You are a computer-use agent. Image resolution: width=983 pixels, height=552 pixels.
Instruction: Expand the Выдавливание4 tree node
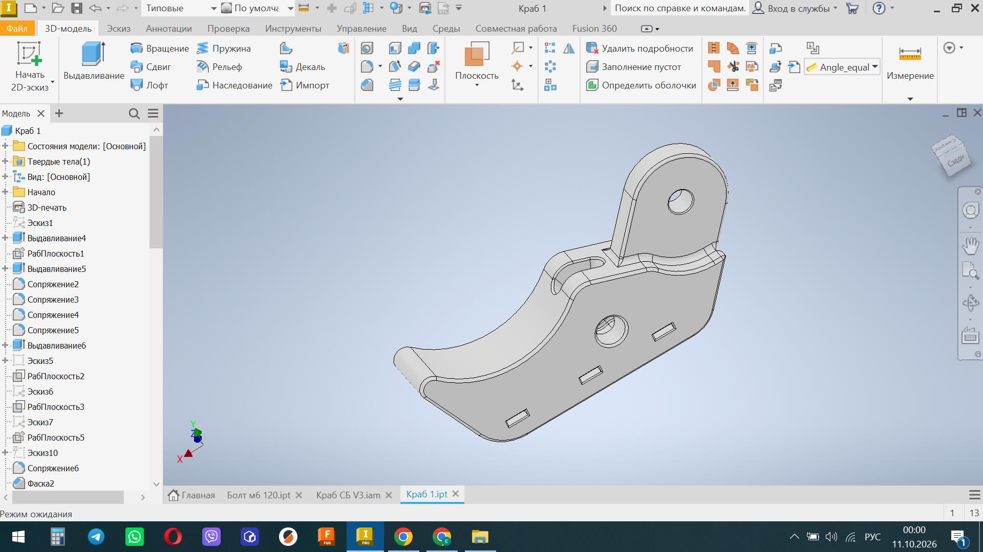point(5,238)
